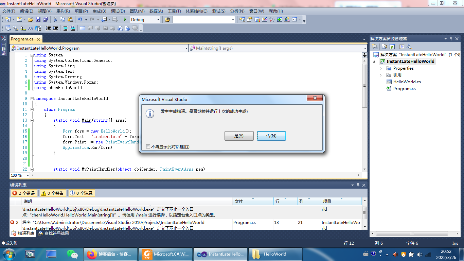The height and width of the screenshot is (261, 464).
Task: Show all files in Solution Explorer
Action: (x=385, y=47)
